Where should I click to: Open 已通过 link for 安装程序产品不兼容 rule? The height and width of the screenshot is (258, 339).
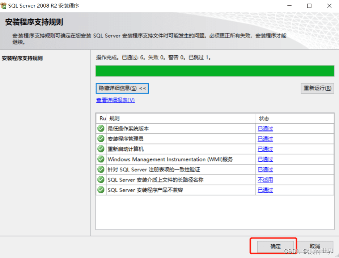[x=265, y=190]
